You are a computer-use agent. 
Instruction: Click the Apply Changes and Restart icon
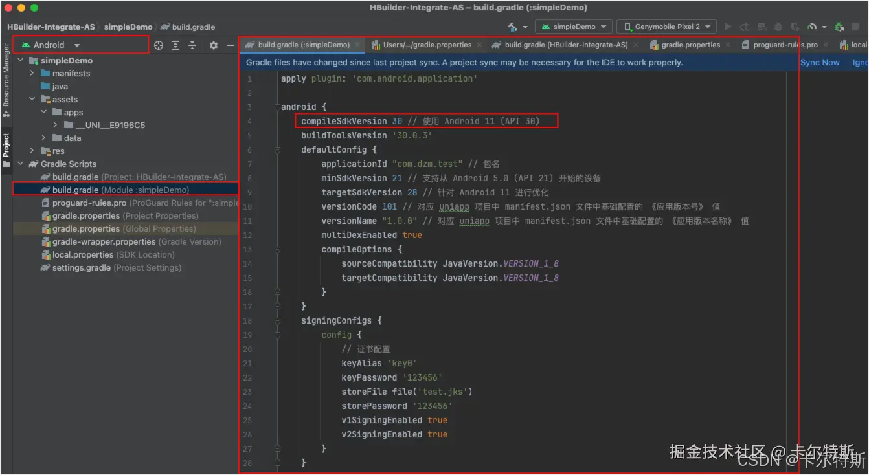[744, 27]
